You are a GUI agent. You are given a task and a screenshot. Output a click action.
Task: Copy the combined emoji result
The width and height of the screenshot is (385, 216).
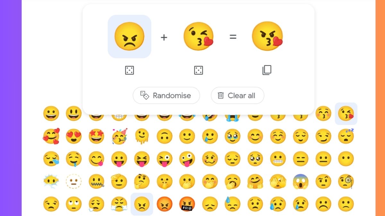pos(267,70)
